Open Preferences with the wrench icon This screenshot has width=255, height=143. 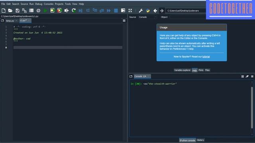click(x=141, y=11)
